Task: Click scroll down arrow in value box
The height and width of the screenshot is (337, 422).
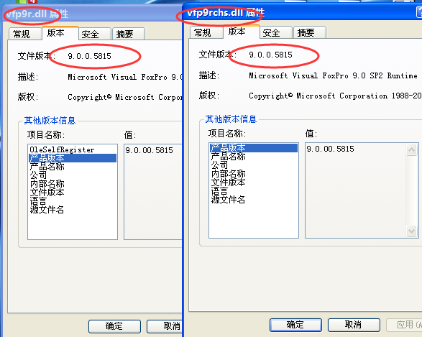Action: pos(411,231)
